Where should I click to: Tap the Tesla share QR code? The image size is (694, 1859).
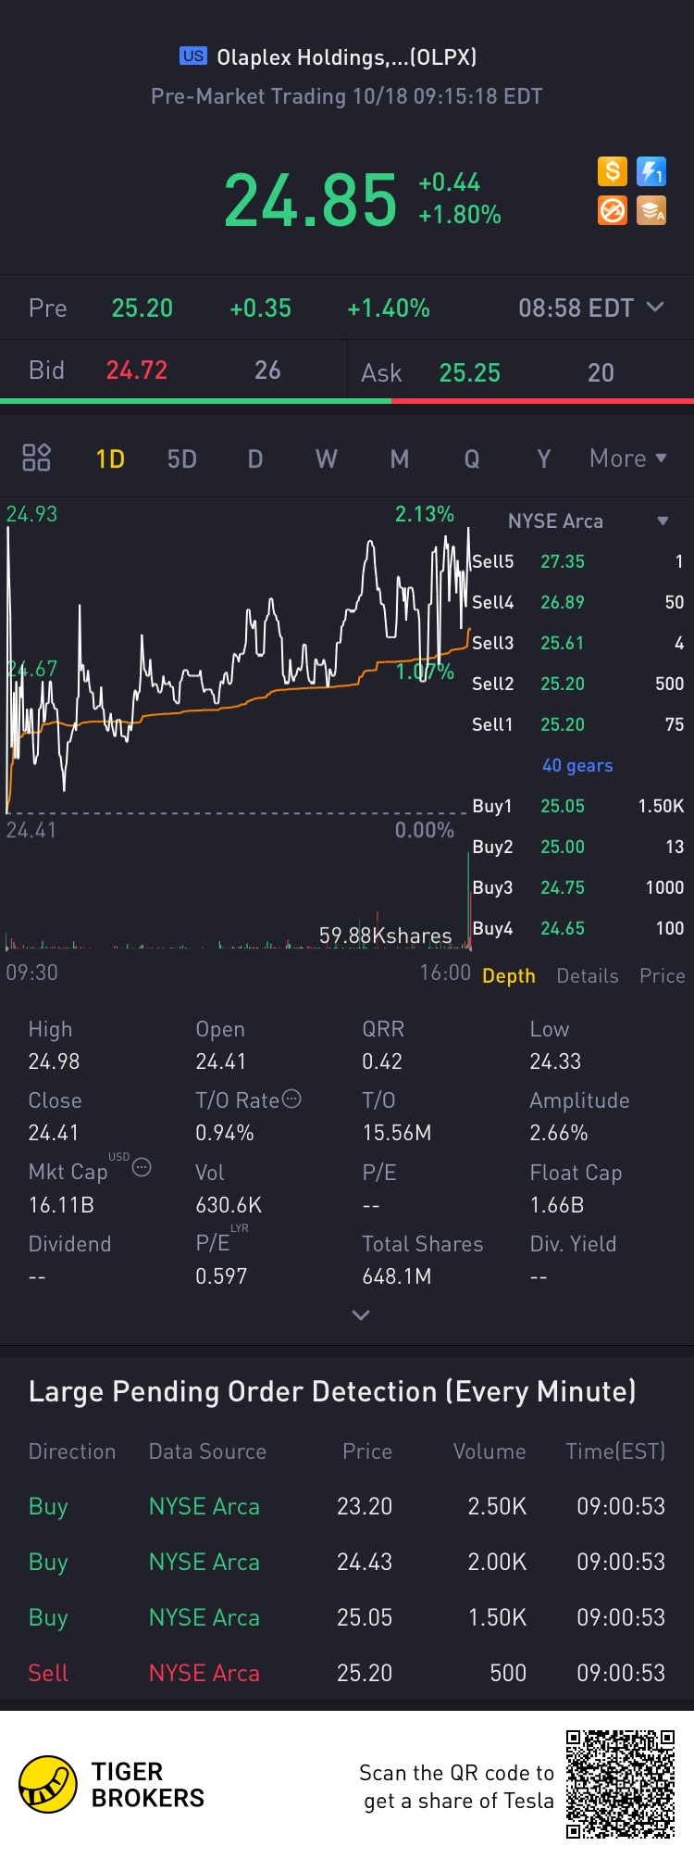point(621,1783)
